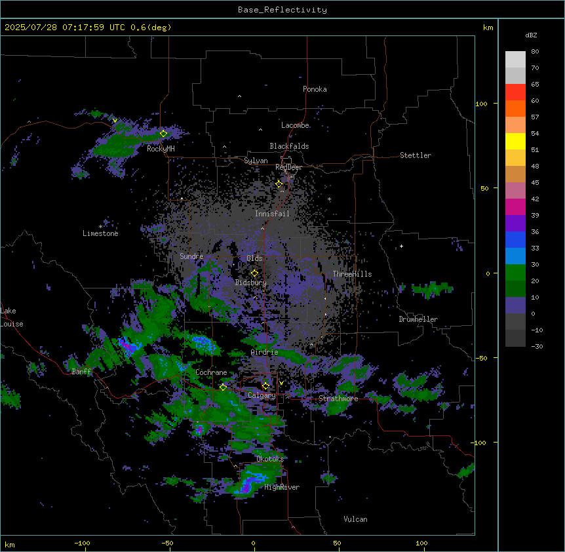Click the Lake Louise label
The width and height of the screenshot is (565, 552).
coord(12,317)
